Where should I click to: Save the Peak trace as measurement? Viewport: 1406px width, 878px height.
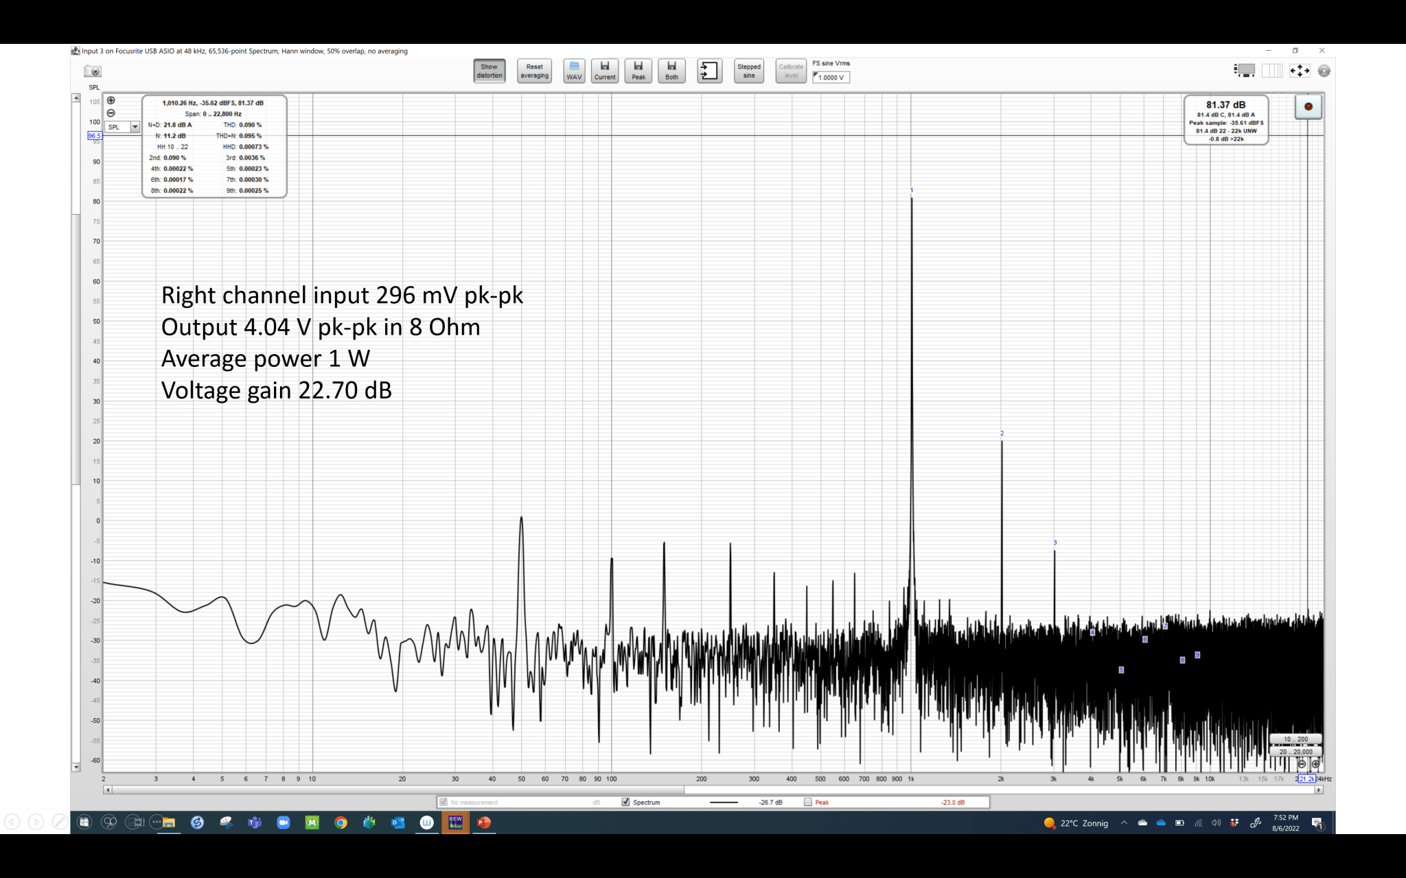tap(638, 71)
